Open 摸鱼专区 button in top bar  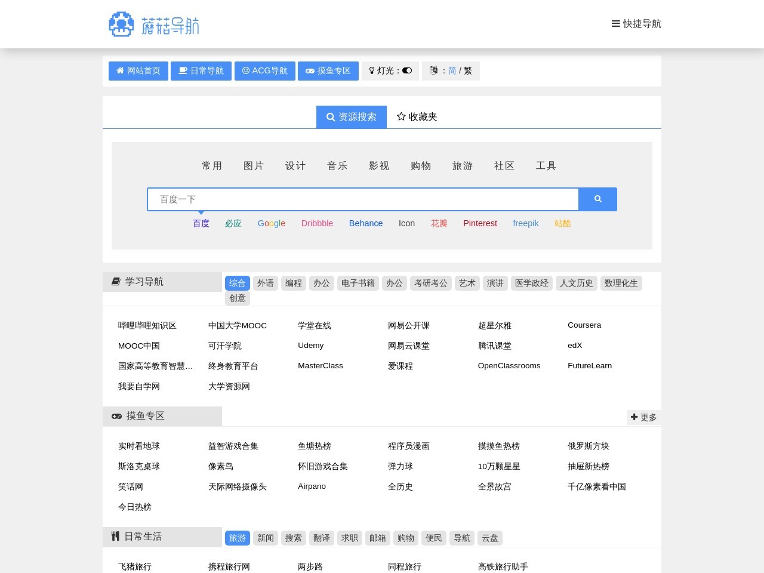tap(328, 70)
